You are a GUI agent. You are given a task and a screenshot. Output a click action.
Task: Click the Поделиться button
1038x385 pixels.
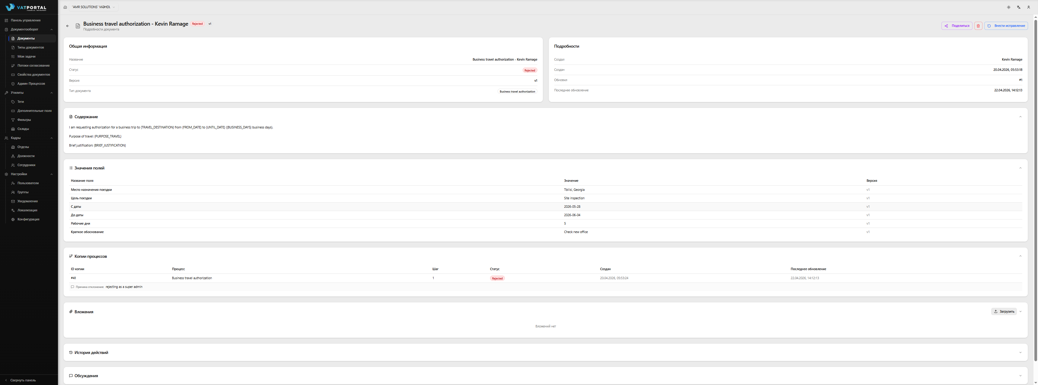coord(957,26)
